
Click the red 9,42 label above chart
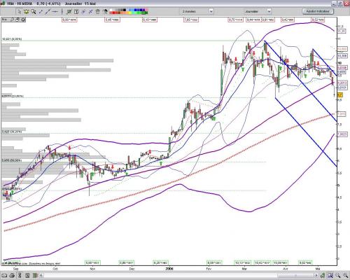coord(288,20)
